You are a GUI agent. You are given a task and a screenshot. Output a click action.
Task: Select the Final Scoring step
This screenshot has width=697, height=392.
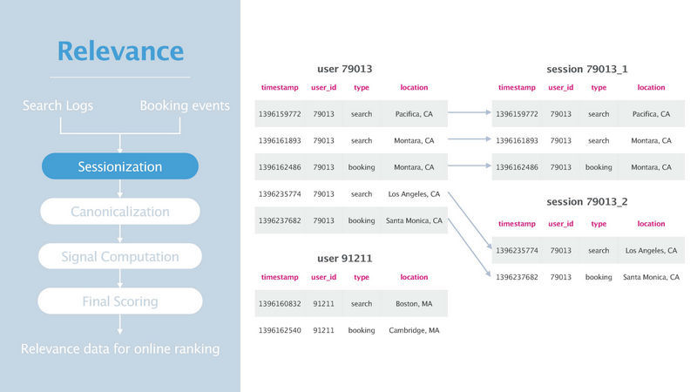pos(120,301)
